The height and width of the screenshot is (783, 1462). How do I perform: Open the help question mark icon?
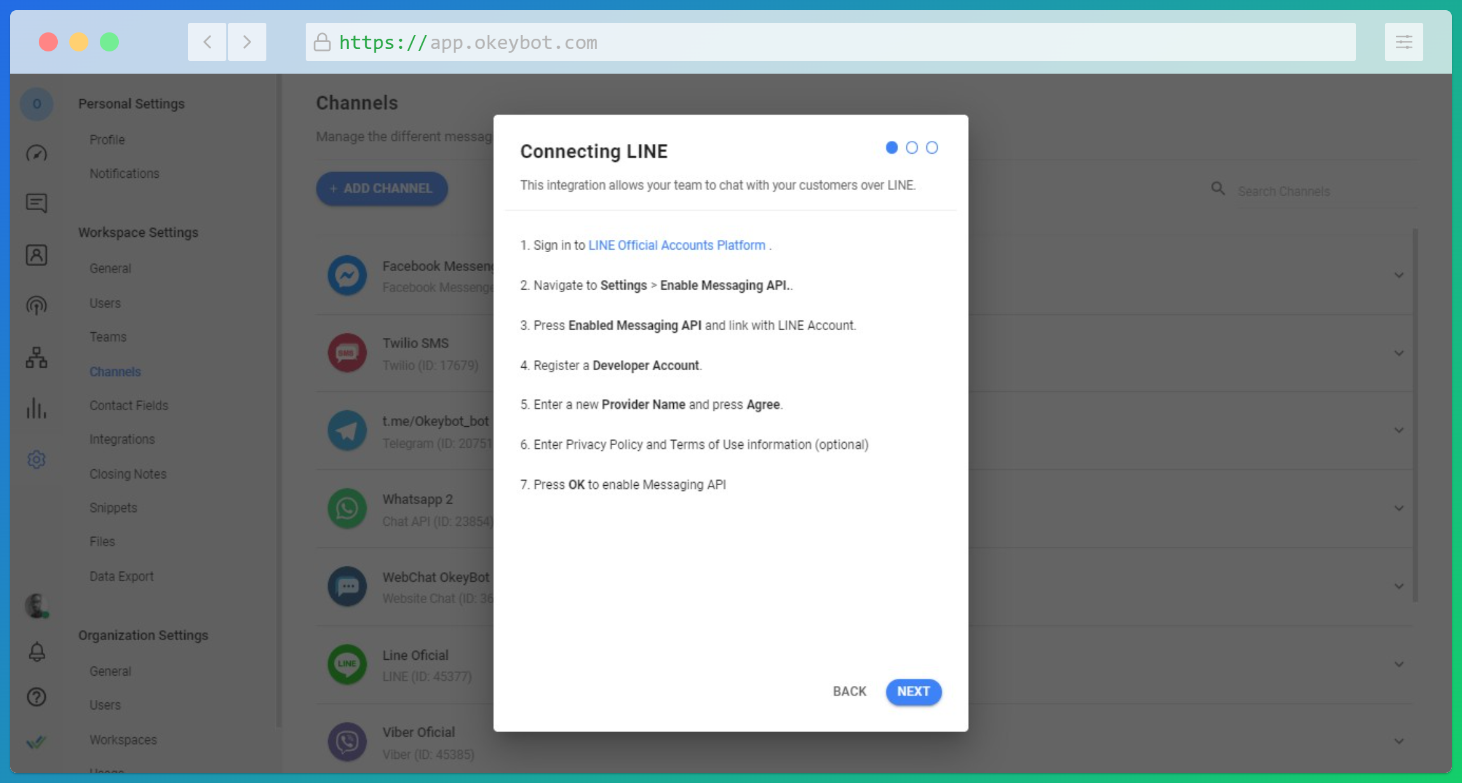[36, 697]
